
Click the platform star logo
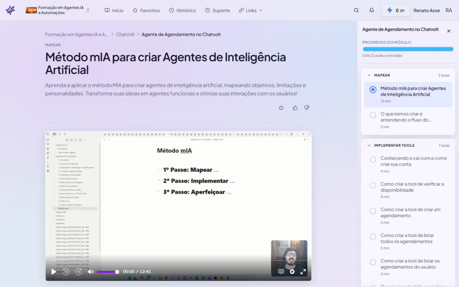pos(10,10)
